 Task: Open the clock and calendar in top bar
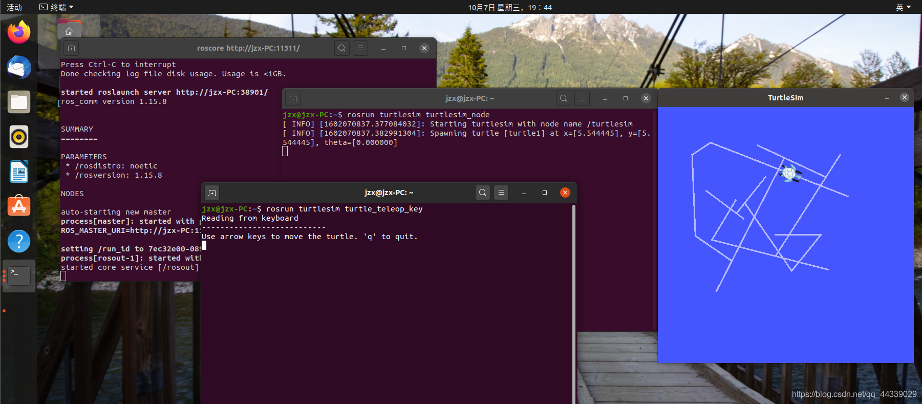510,7
